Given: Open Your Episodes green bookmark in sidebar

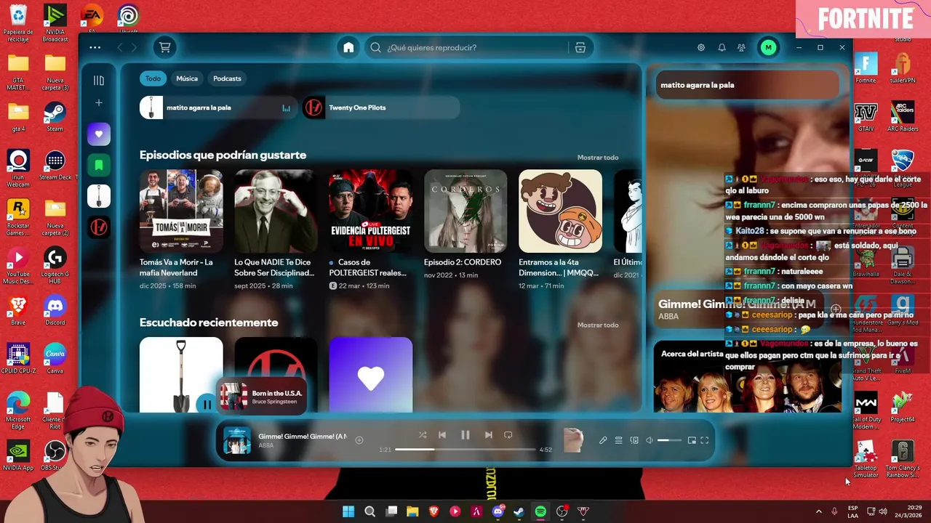Looking at the screenshot, I should [99, 165].
